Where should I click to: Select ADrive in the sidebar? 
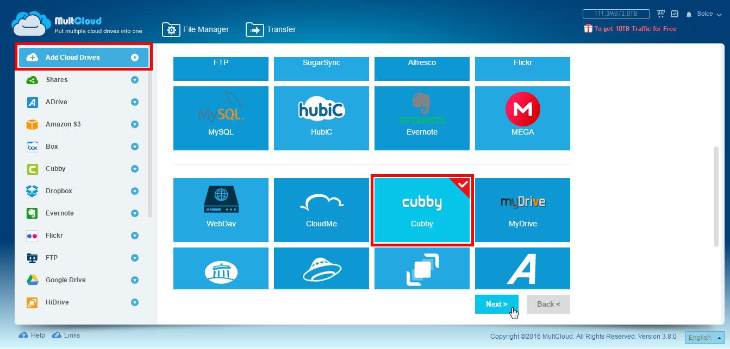57,102
